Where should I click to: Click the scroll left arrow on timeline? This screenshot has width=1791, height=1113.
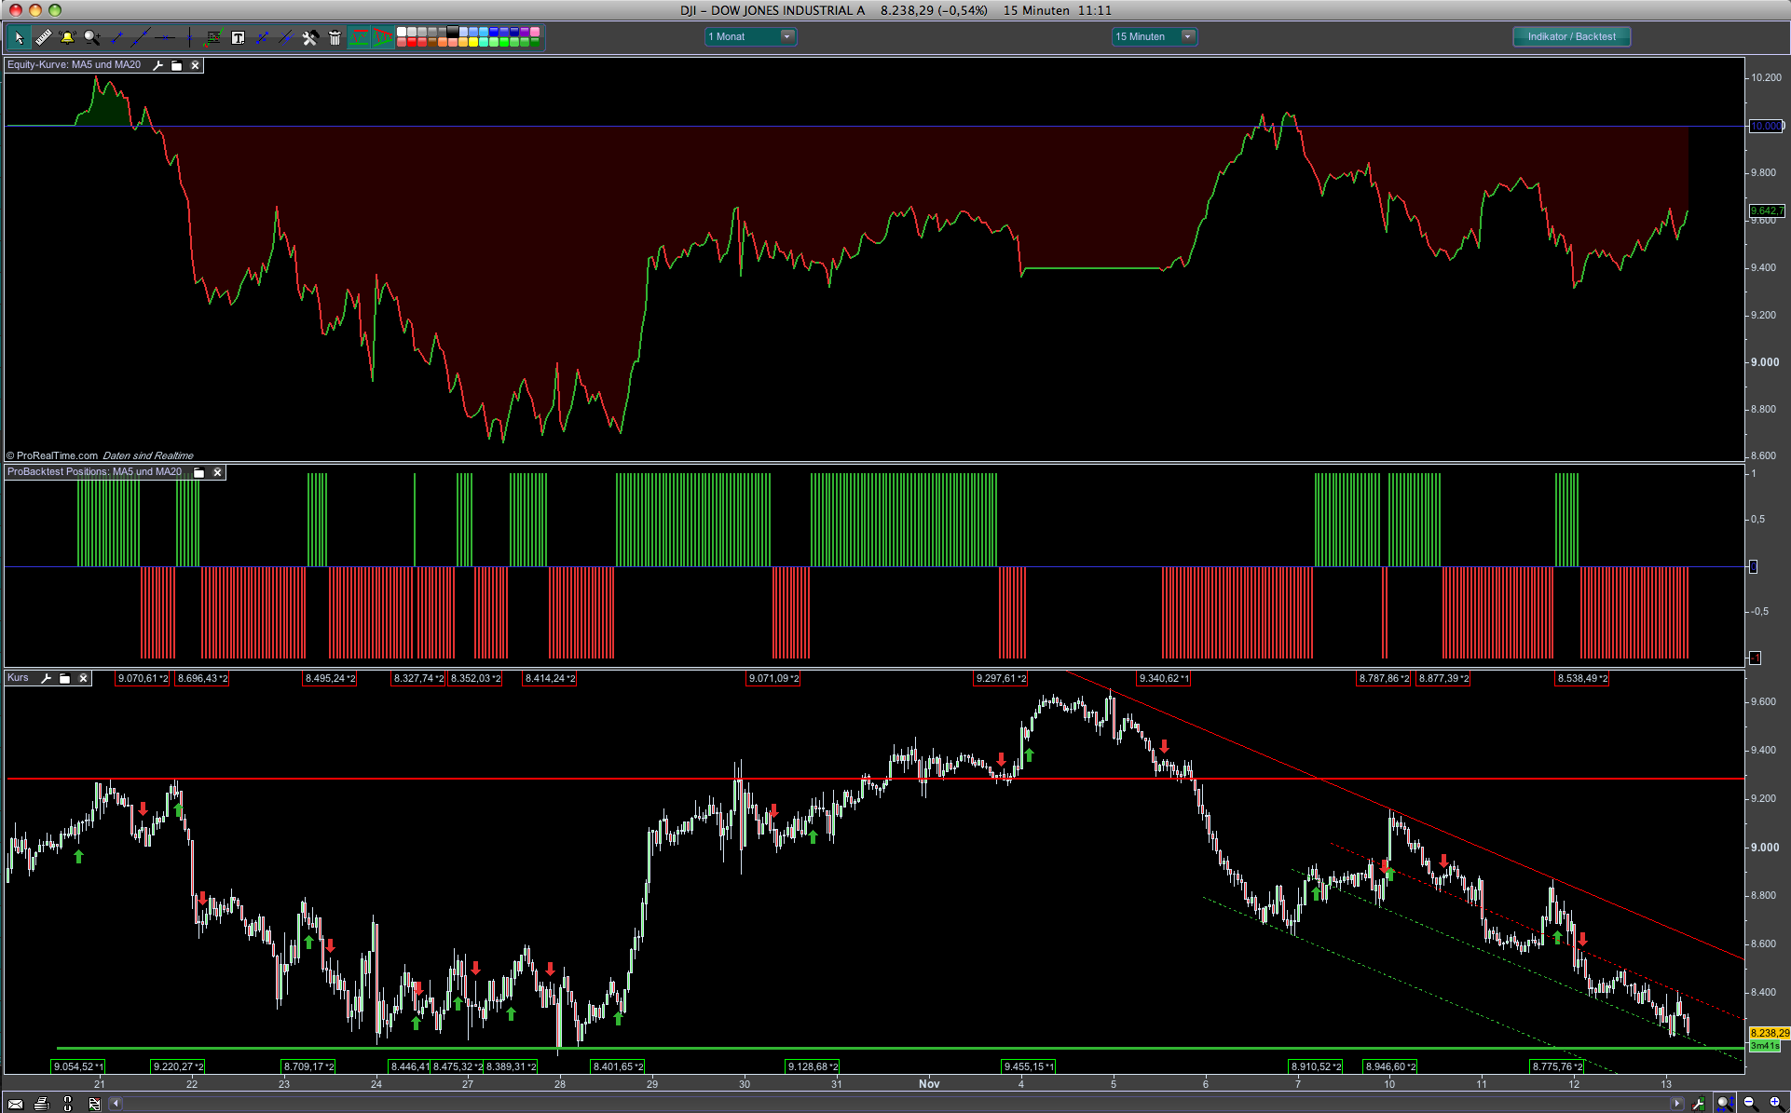click(x=116, y=1104)
